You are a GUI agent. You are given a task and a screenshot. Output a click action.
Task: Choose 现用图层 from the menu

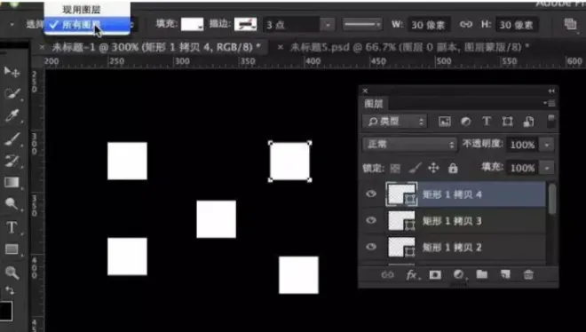pyautogui.click(x=81, y=10)
